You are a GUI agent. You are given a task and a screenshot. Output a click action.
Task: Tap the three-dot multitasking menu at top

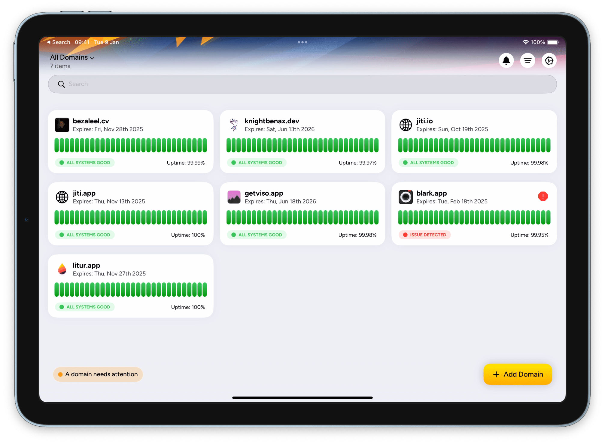coord(302,42)
